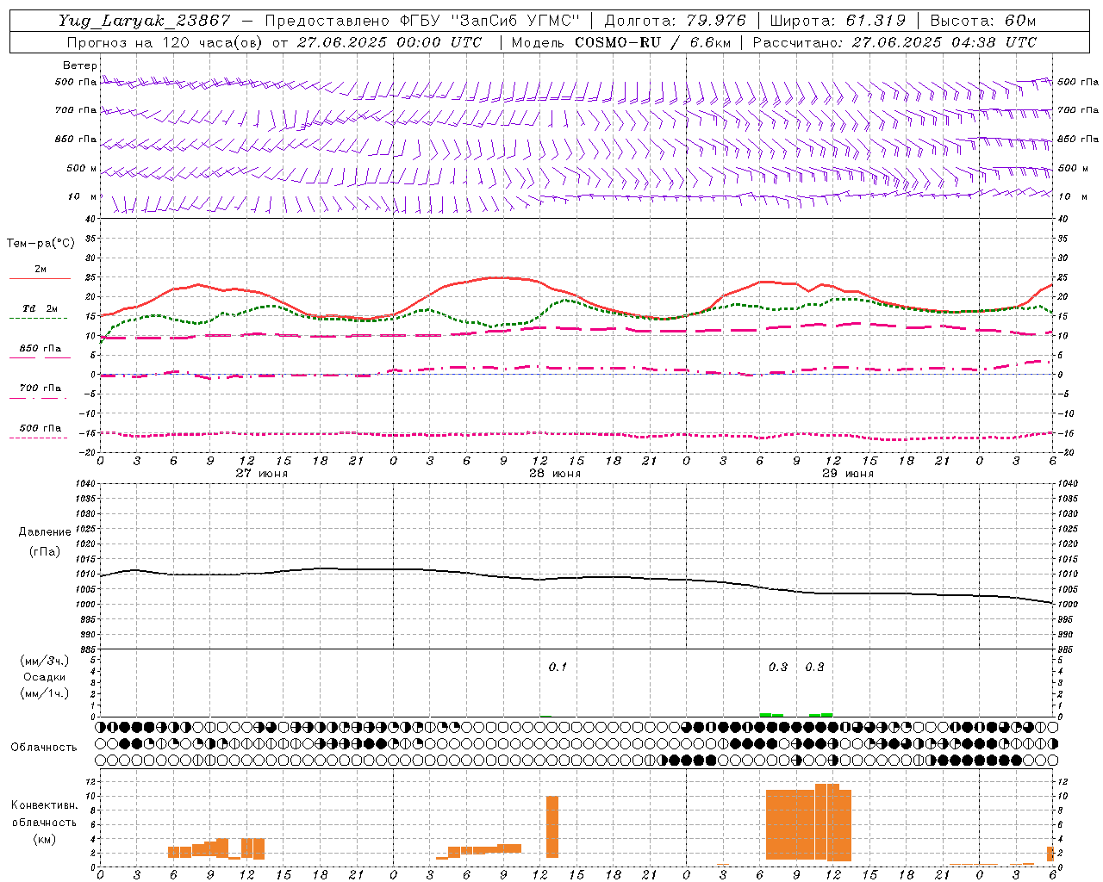The width and height of the screenshot is (1103, 882).
Task: Click the Td 2м dew point legend entry
Action: tap(40, 308)
